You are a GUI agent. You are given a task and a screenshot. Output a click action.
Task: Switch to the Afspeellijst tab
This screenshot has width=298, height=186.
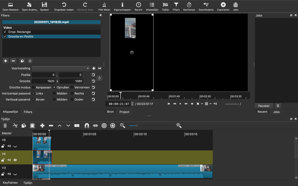click(x=10, y=111)
